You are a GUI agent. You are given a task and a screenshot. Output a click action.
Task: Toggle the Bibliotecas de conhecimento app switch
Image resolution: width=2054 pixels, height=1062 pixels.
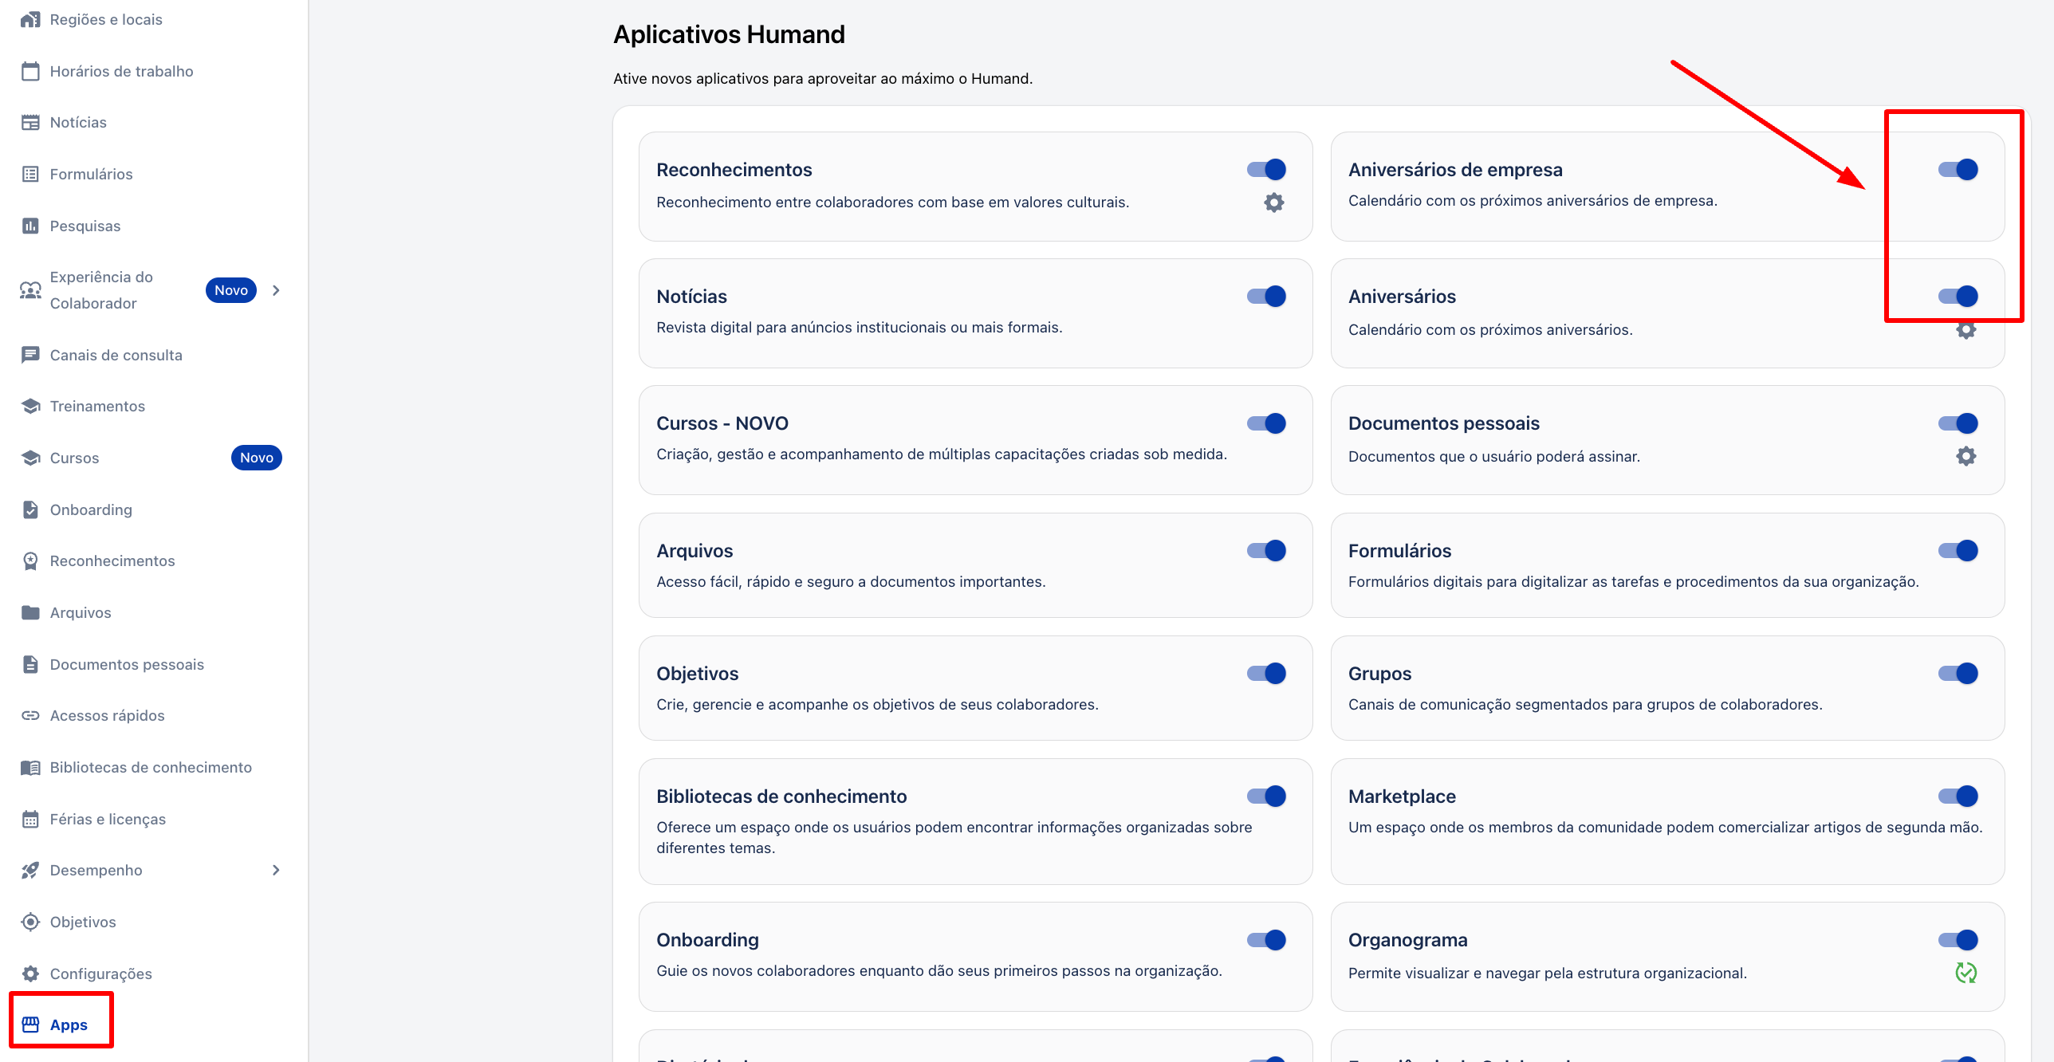[x=1267, y=796]
